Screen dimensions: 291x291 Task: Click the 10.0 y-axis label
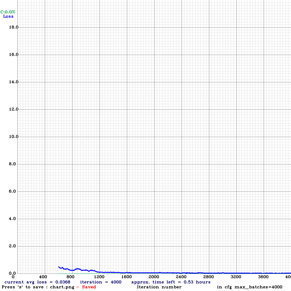[x=14, y=136]
